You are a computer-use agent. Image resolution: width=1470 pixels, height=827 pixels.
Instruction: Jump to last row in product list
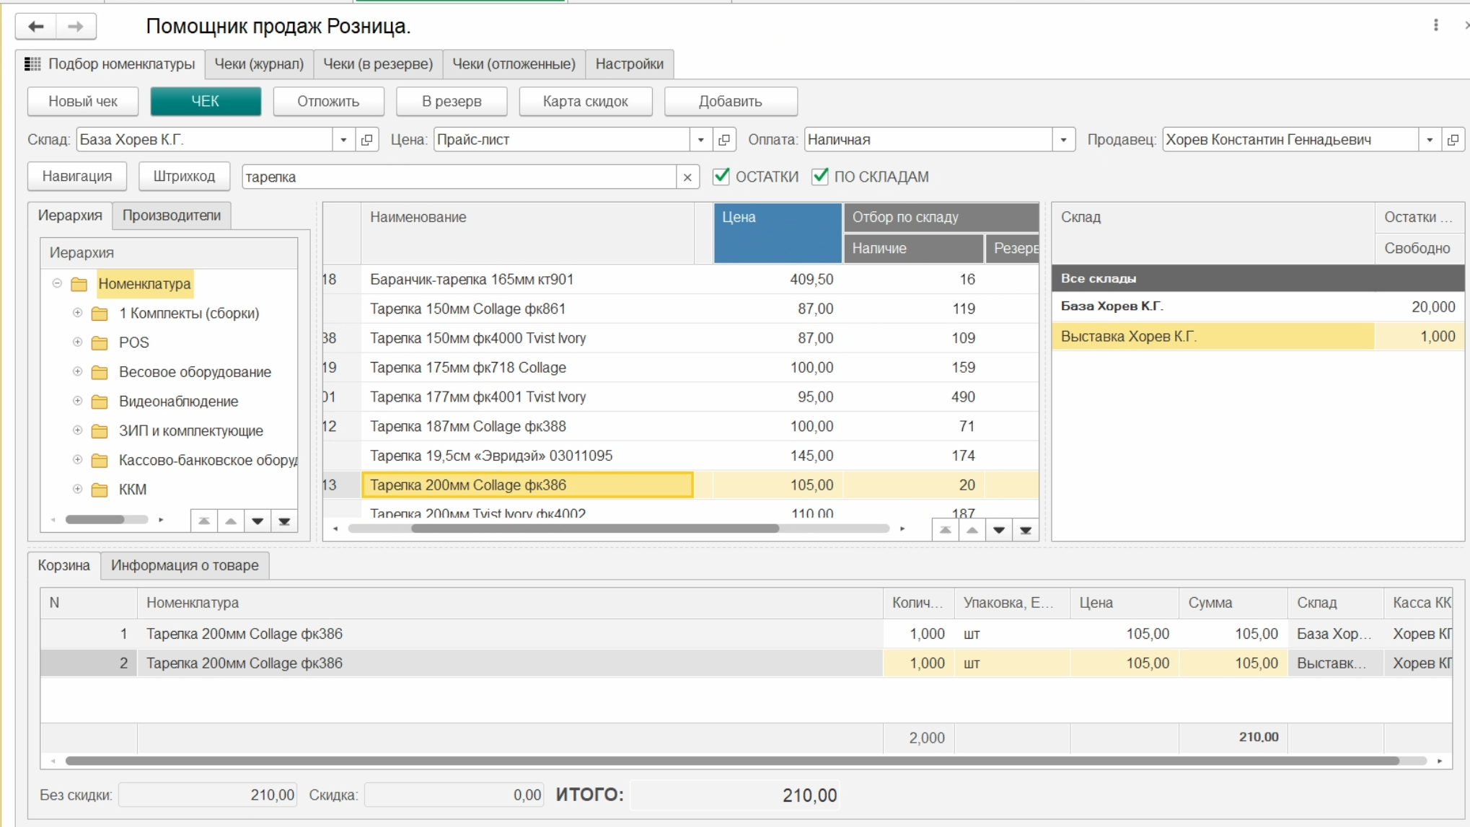tap(1026, 531)
